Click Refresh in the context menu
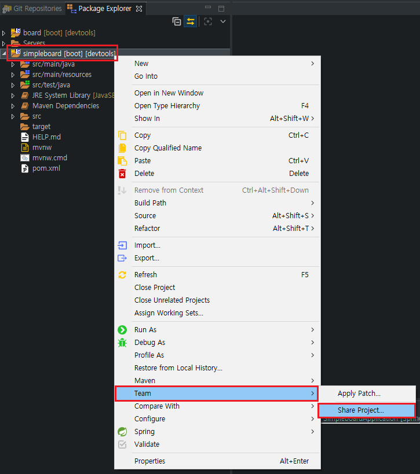The image size is (420, 474). (x=217, y=274)
